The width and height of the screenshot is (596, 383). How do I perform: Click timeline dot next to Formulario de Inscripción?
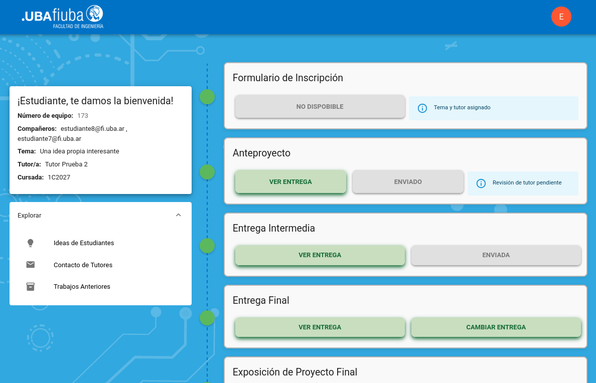click(207, 97)
